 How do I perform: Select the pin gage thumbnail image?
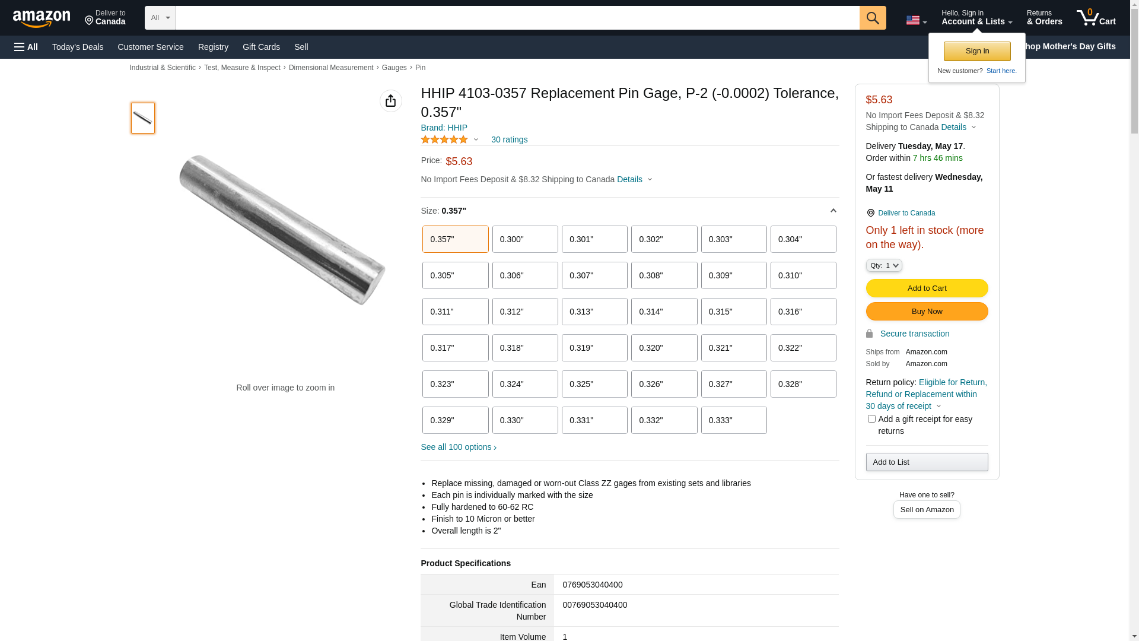pos(143,118)
